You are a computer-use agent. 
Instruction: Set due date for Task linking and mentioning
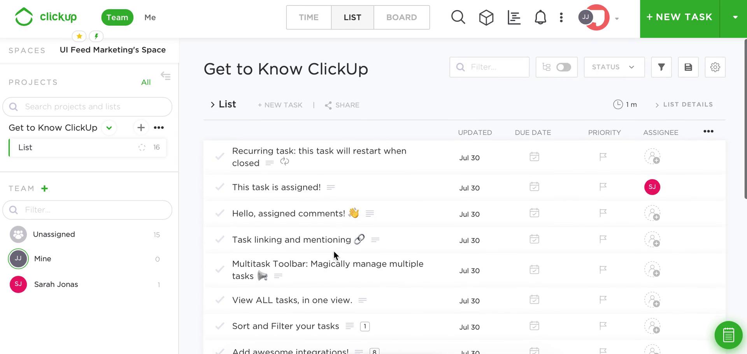coord(534,239)
